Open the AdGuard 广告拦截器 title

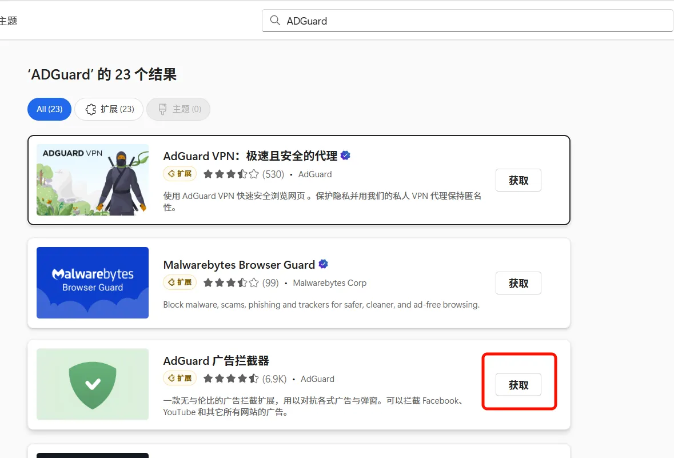click(x=216, y=361)
